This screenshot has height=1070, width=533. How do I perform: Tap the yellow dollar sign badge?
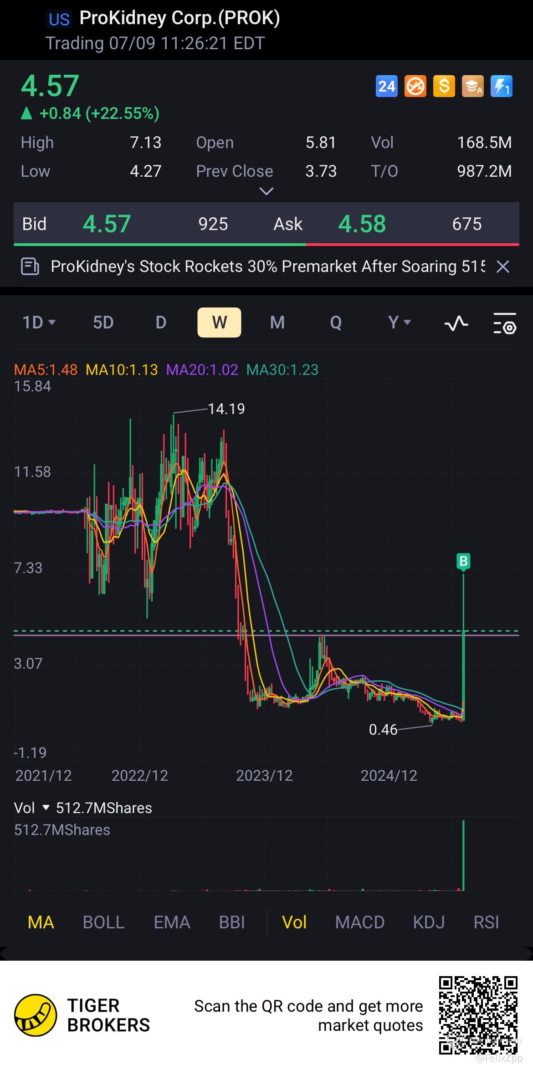[444, 86]
